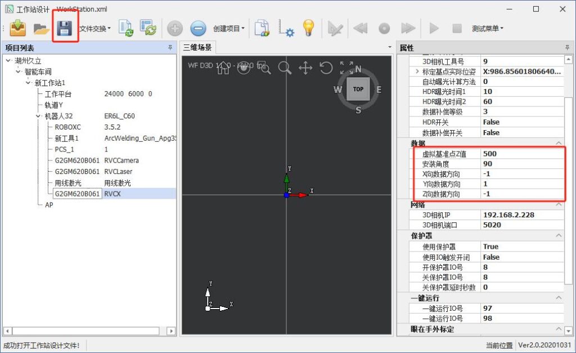
Task: Click the TOP face of the view cube
Action: (x=358, y=90)
